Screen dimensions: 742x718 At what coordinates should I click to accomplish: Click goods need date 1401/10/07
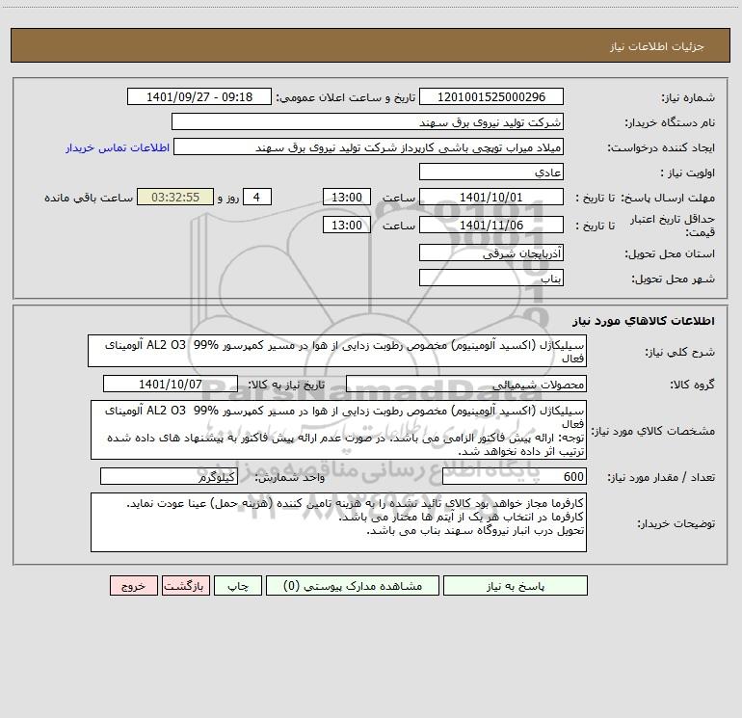171,384
